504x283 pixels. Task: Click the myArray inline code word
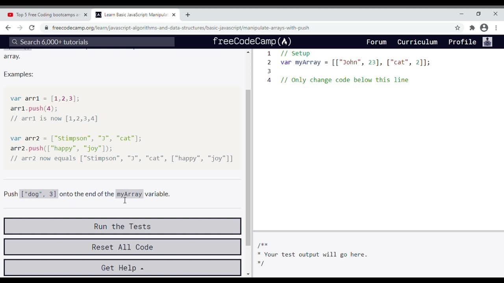[129, 194]
